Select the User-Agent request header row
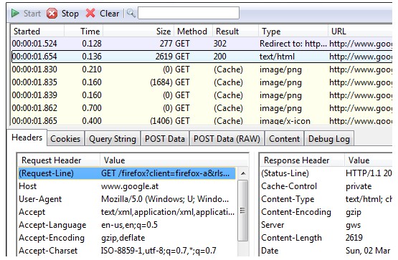The image size is (398, 260). pos(127,199)
